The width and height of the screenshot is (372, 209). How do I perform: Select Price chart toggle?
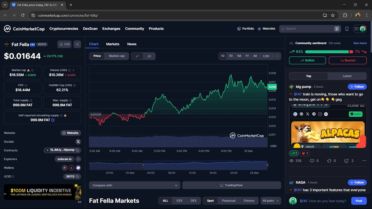tap(97, 56)
